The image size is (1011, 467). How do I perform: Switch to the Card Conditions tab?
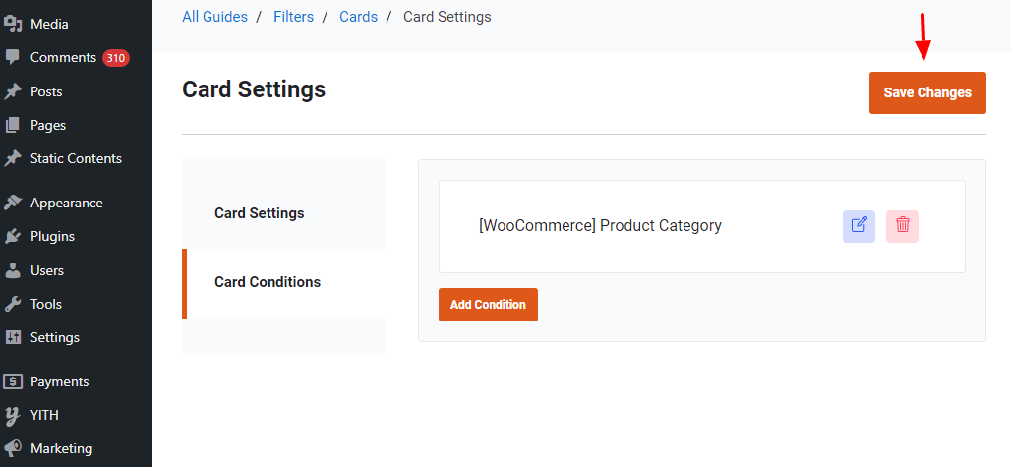pyautogui.click(x=268, y=282)
